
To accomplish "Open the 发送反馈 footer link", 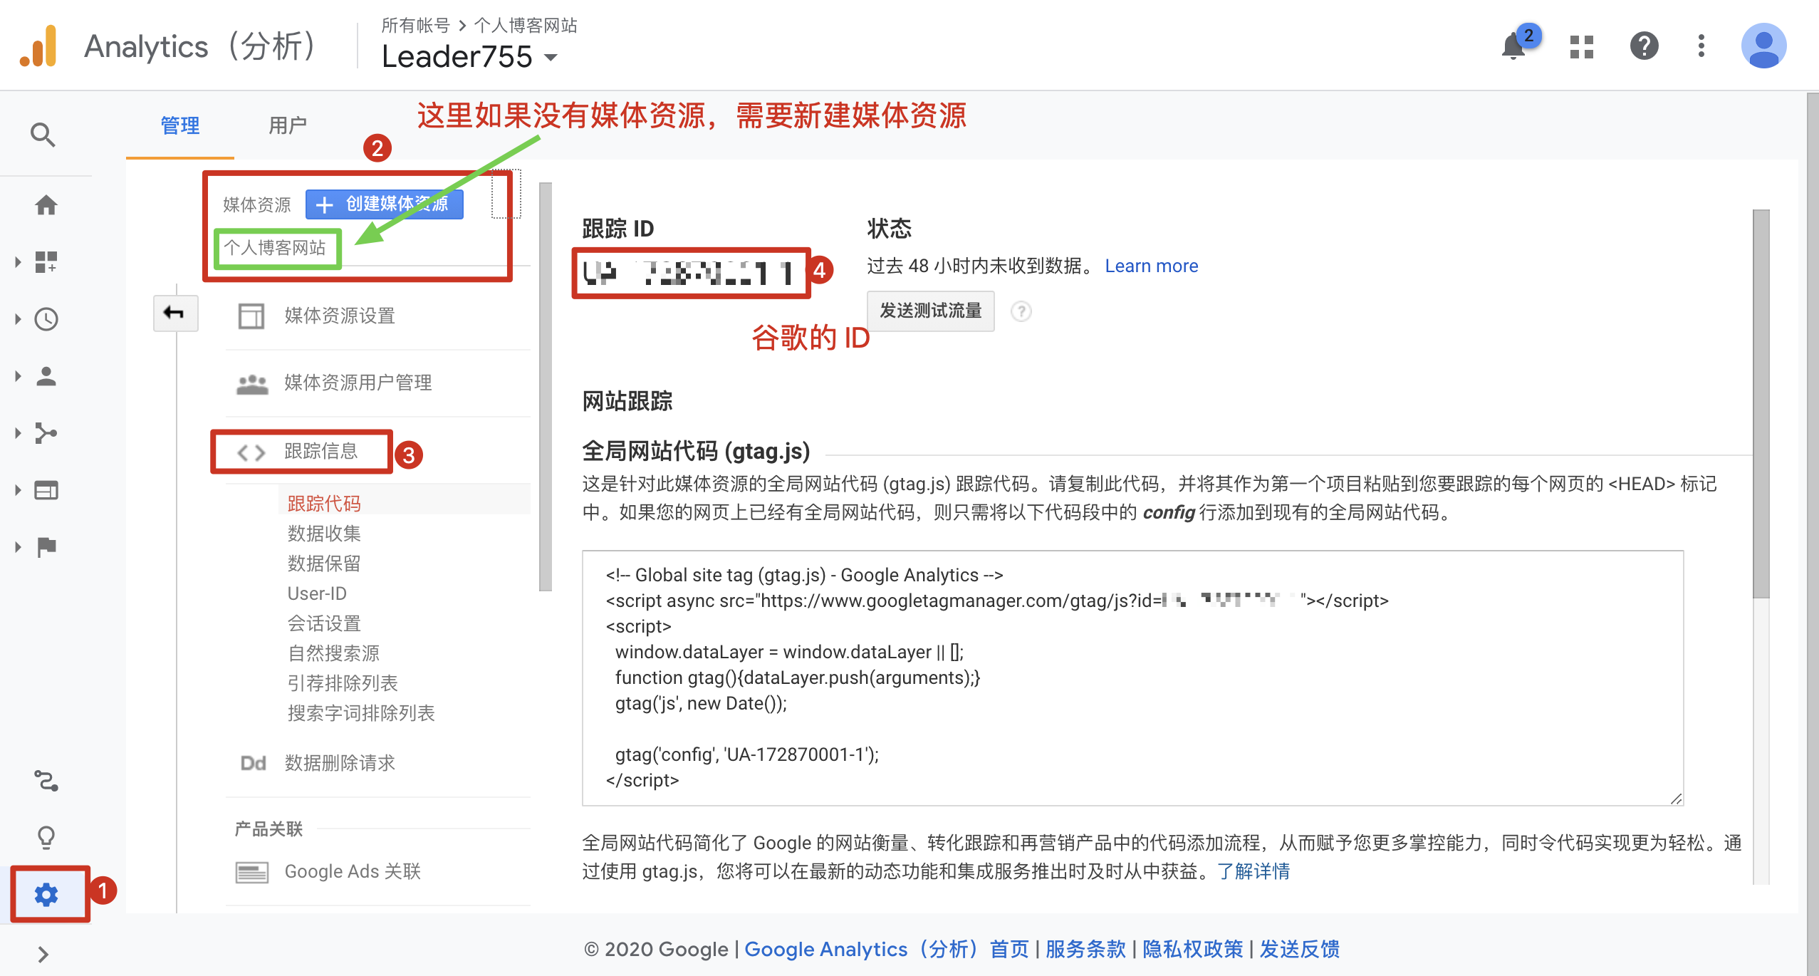I will 1300,949.
